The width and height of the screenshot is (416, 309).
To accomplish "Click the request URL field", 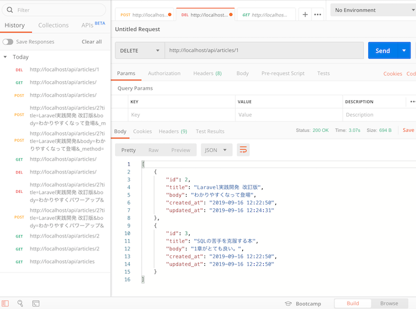I will [264, 50].
